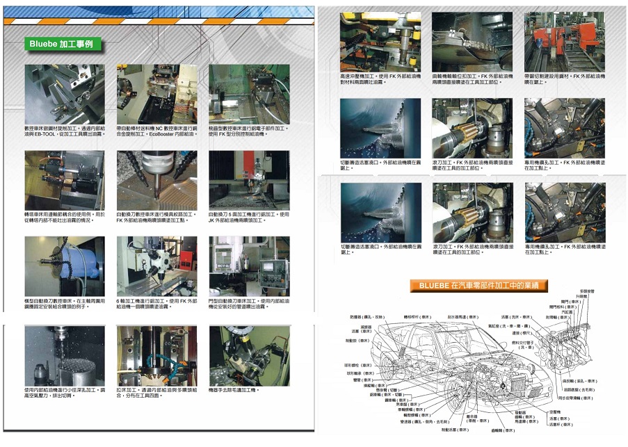
Task: Open the mold milling photo with two black nozzles
Action: pyautogui.click(x=157, y=180)
